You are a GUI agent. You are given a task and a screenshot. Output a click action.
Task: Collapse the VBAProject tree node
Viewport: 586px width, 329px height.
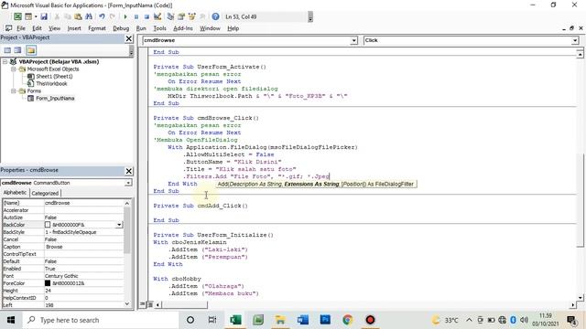(5, 61)
